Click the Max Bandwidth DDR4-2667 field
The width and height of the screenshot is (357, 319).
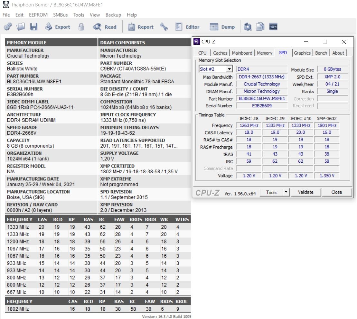tap(262, 77)
